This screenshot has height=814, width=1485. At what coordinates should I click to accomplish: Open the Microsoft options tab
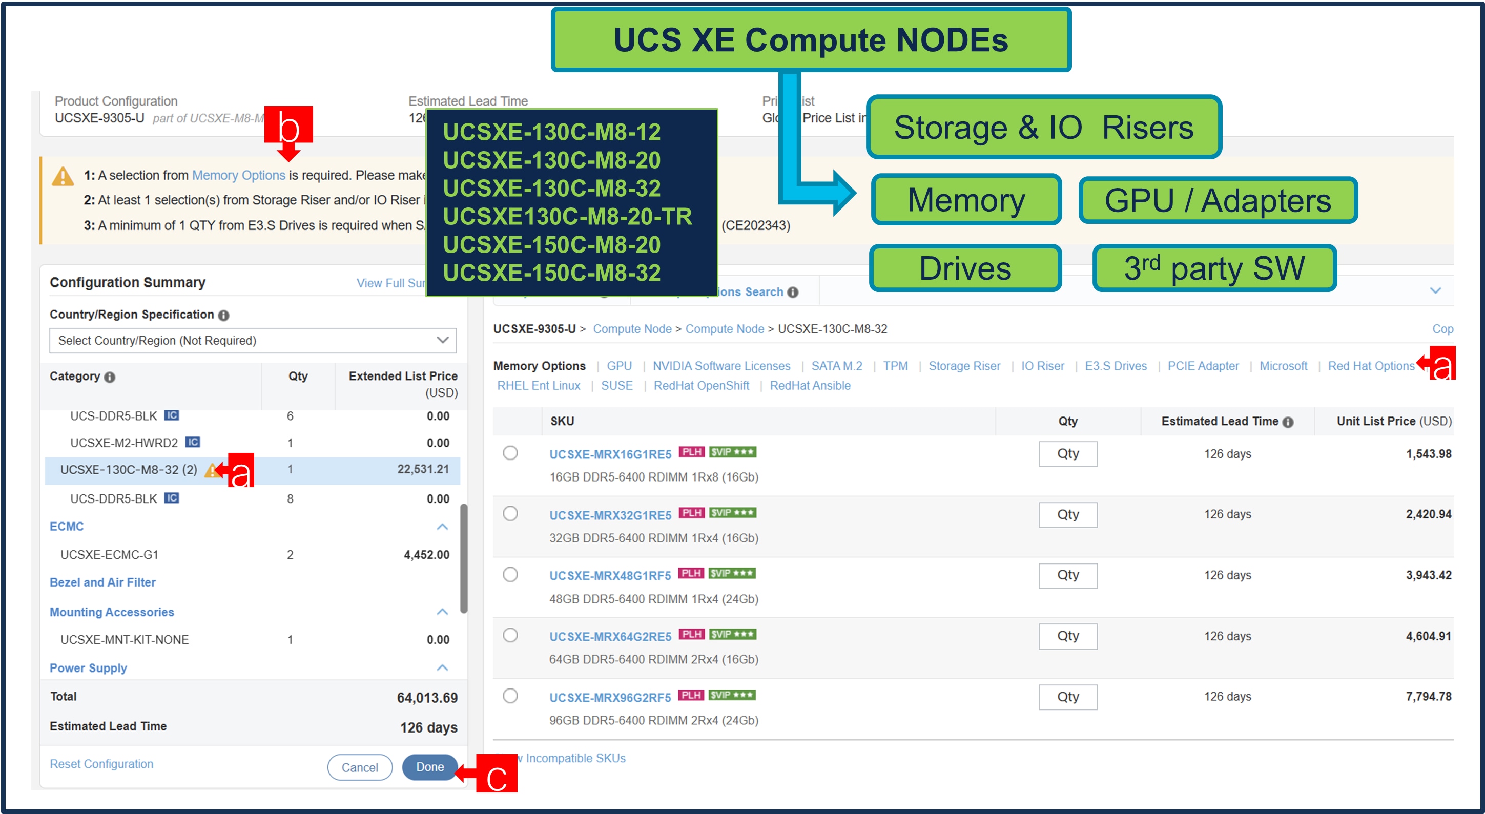click(x=1283, y=366)
